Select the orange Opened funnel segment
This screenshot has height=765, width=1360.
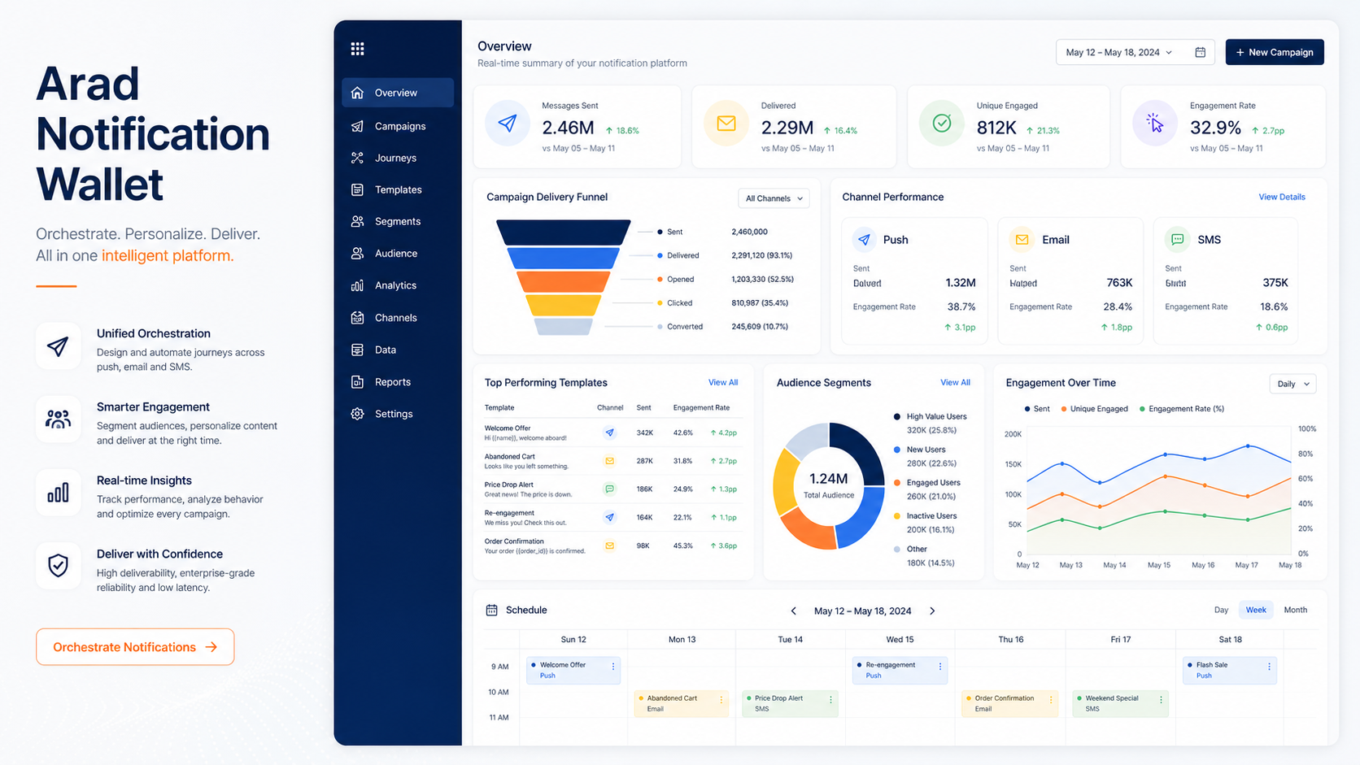[x=563, y=281]
